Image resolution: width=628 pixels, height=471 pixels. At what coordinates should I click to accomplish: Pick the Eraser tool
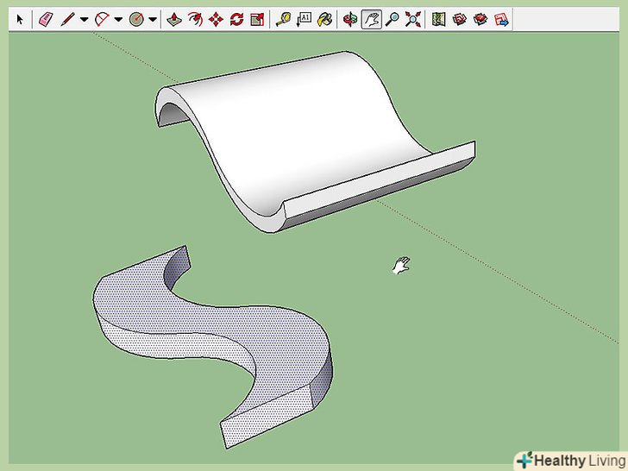point(47,19)
